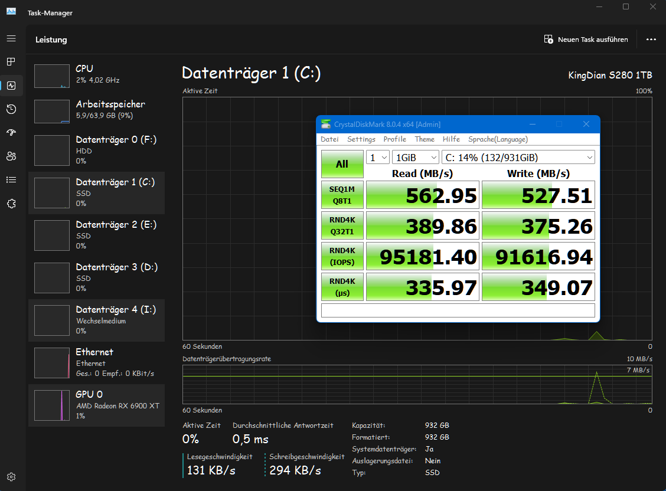Select Datenträger 4 (I:) Wechselmedium entry

click(96, 320)
